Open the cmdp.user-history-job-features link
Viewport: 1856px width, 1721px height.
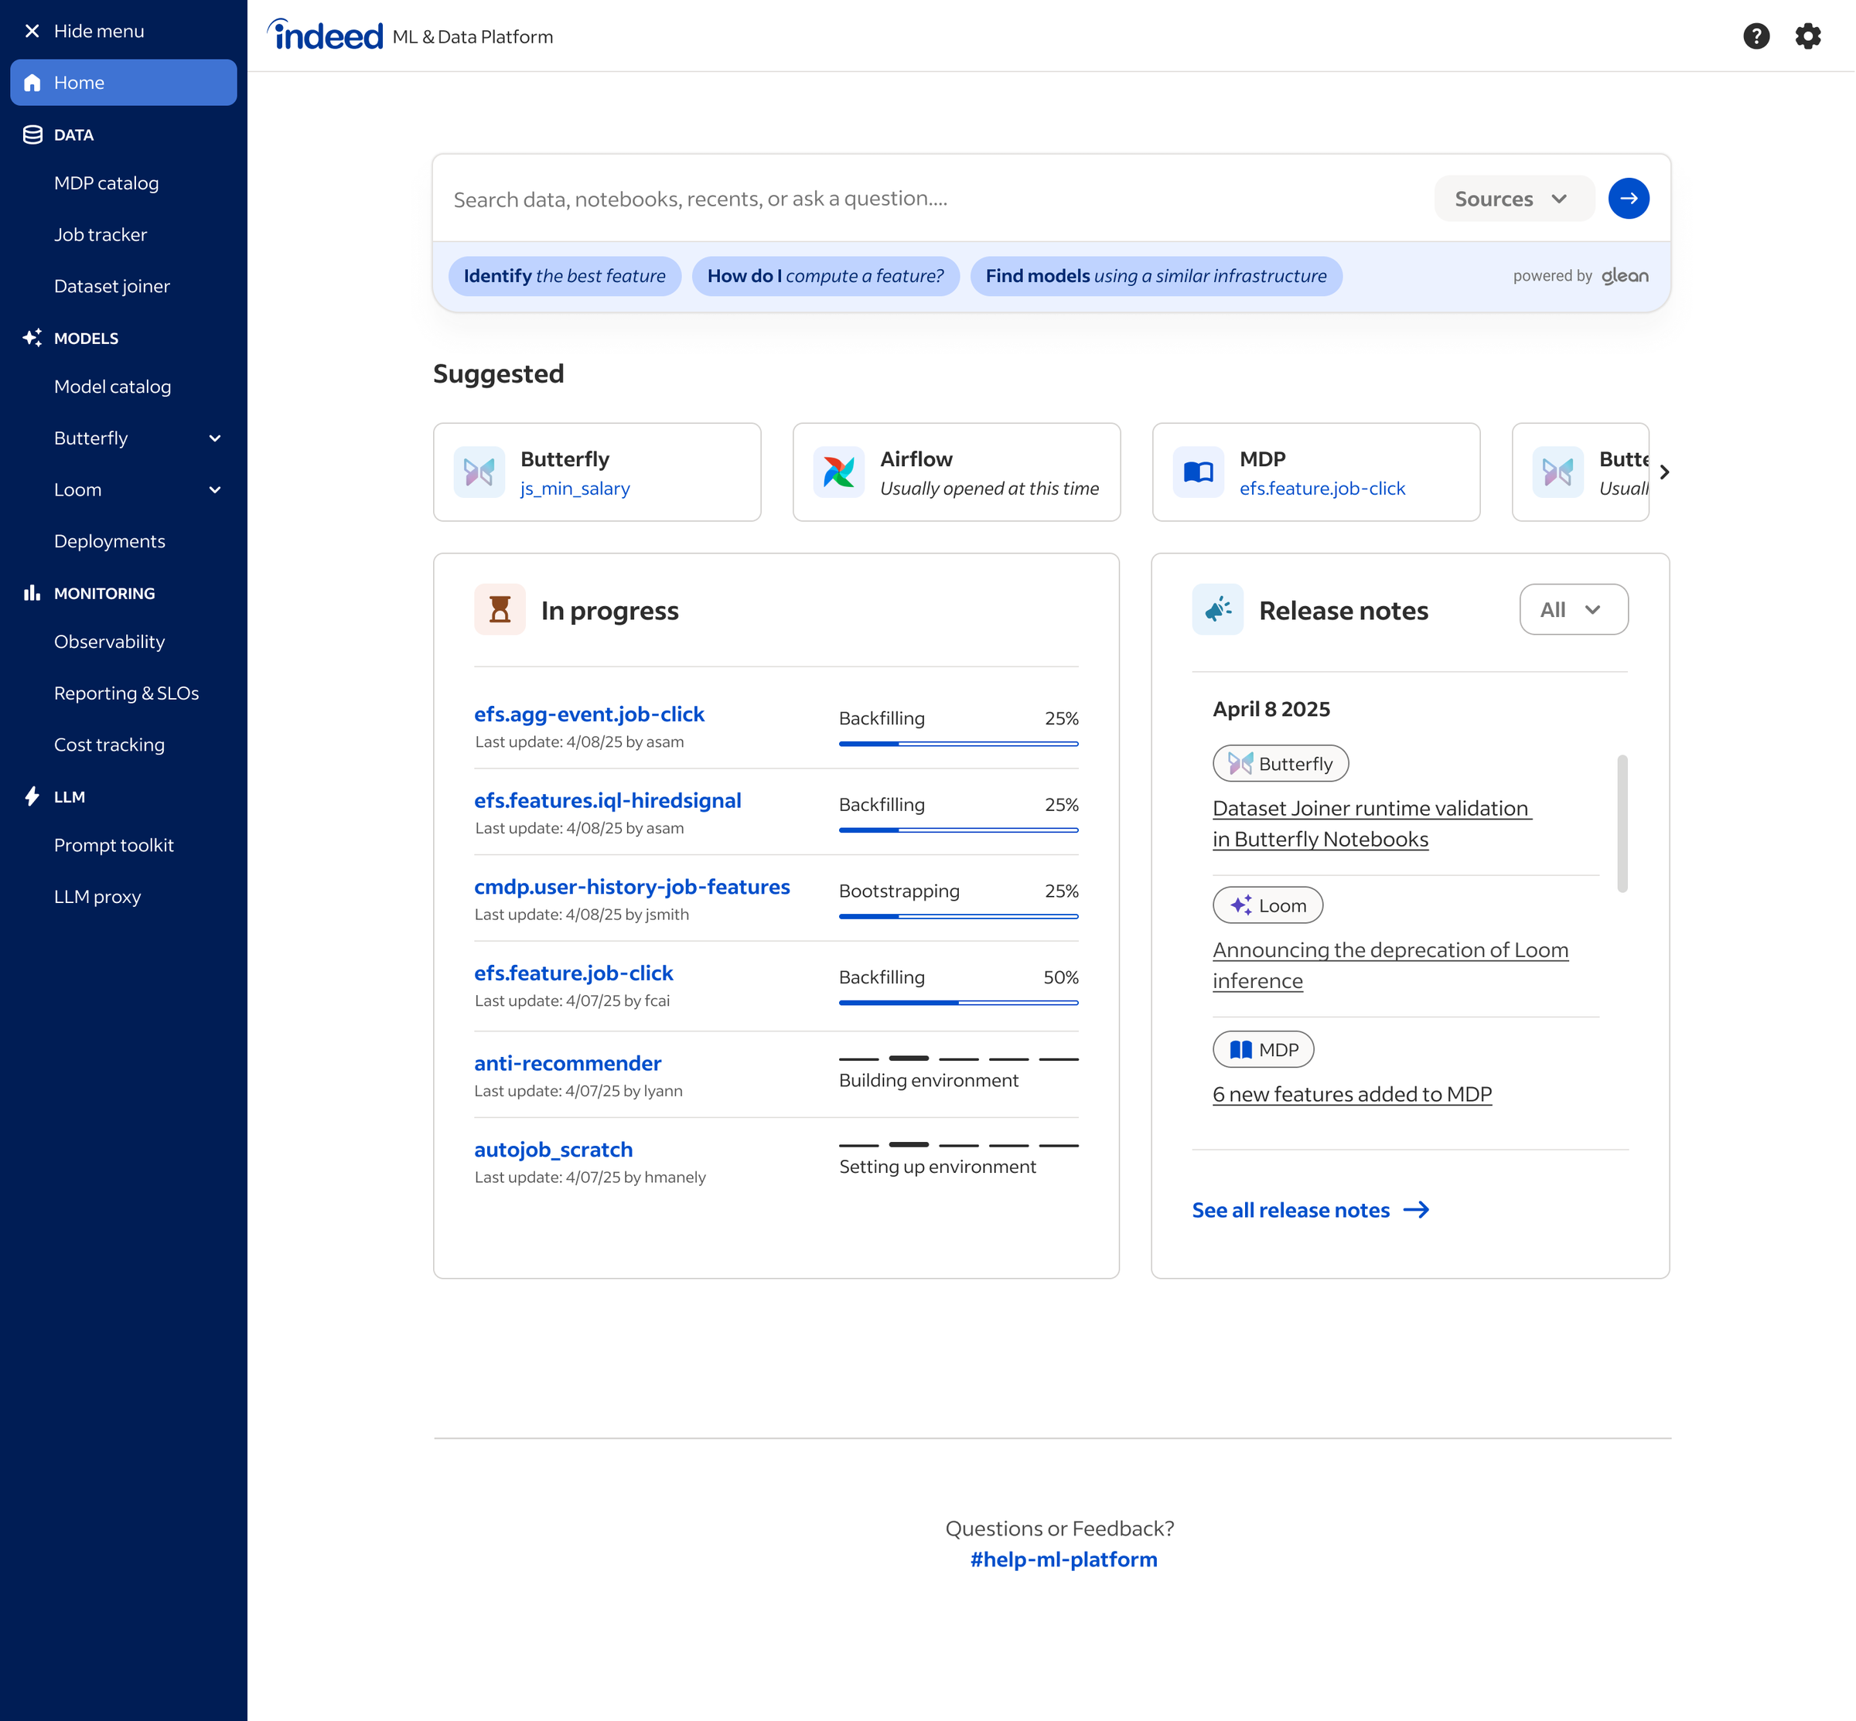point(632,887)
